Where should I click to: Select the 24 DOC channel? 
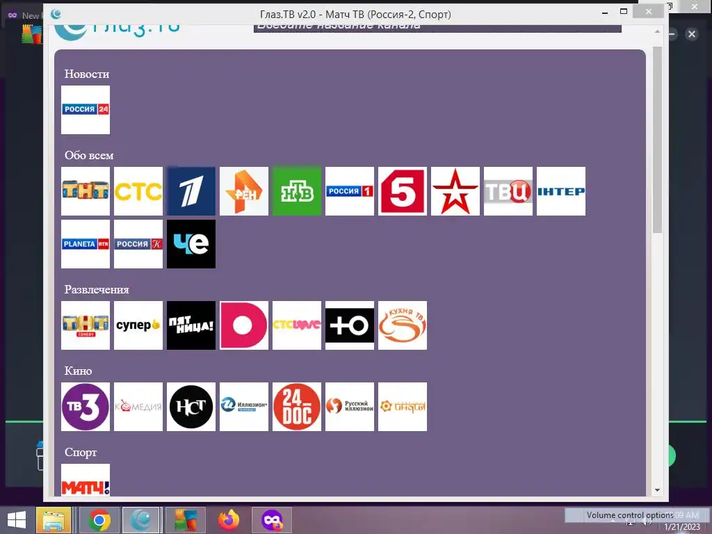pyautogui.click(x=296, y=407)
